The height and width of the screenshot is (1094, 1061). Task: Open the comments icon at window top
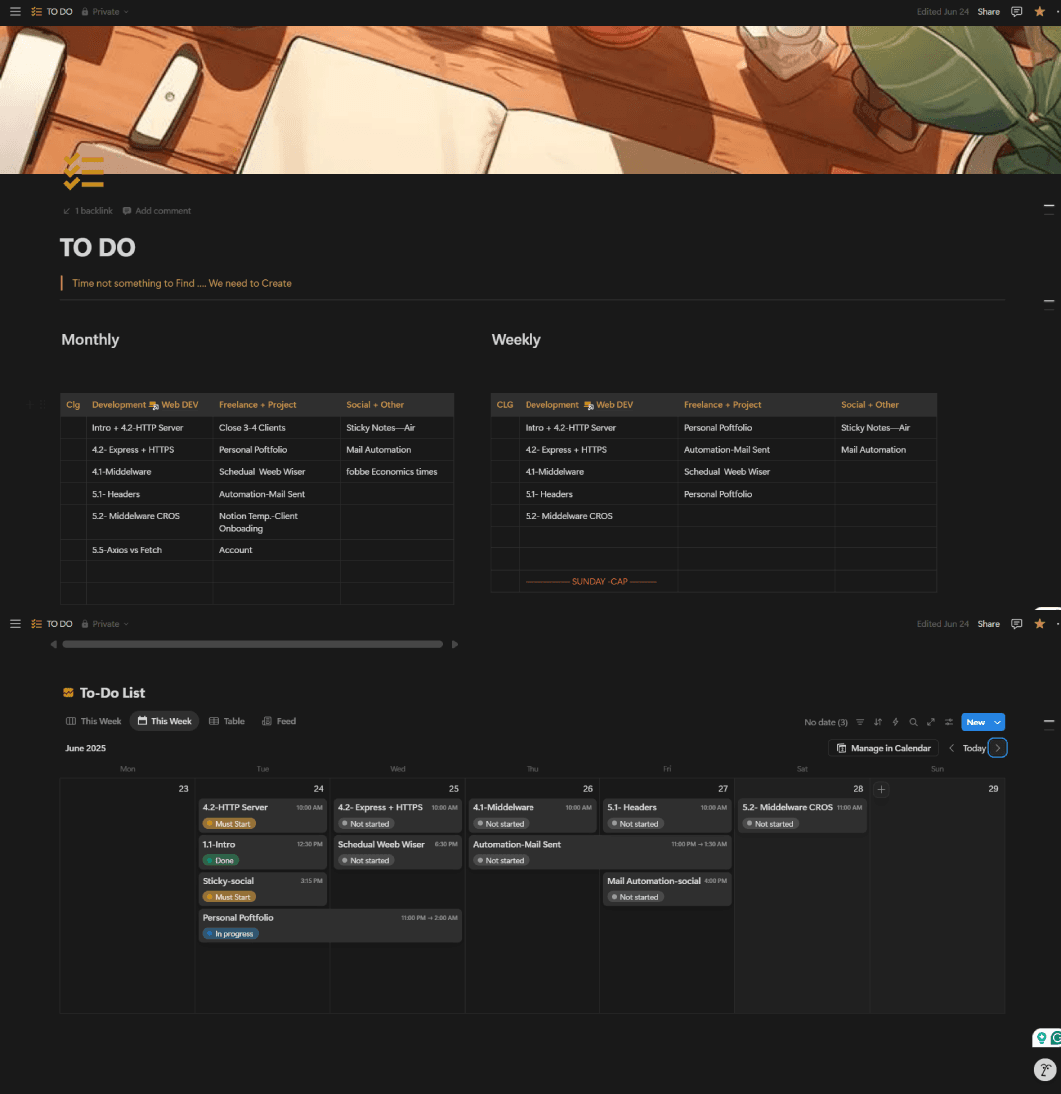tap(1016, 11)
